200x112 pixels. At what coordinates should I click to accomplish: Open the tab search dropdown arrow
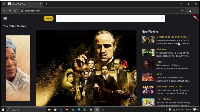point(4,4)
